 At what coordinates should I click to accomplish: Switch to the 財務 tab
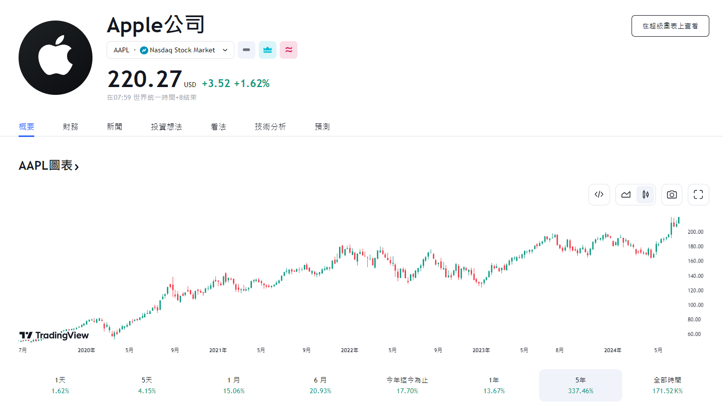(x=70, y=126)
